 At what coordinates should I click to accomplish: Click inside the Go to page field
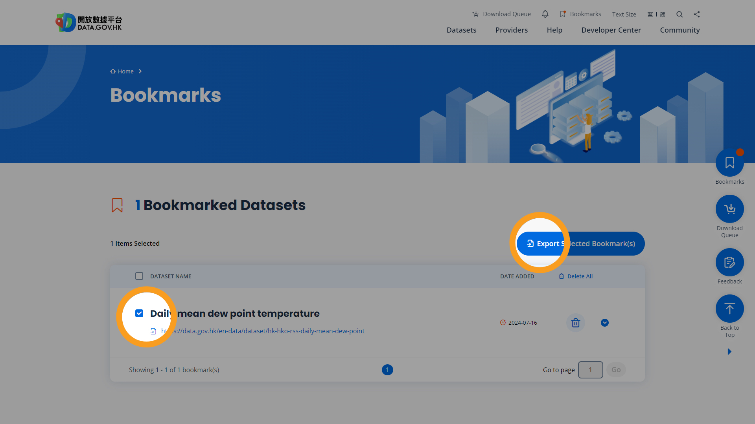(590, 369)
